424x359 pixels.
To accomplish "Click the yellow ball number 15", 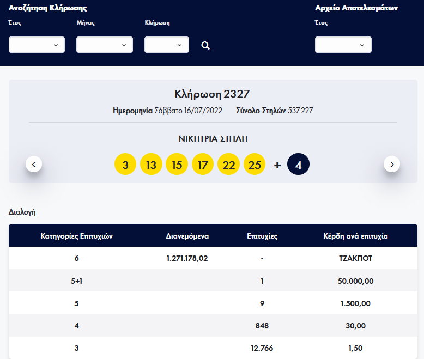I will pyautogui.click(x=177, y=165).
